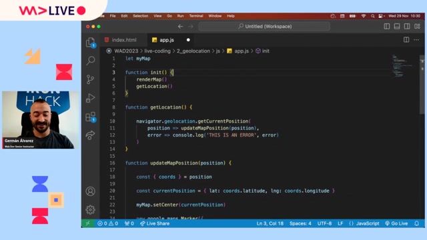Click macOS Wi-Fi icon in menu bar
427x240 pixels.
(x=363, y=16)
